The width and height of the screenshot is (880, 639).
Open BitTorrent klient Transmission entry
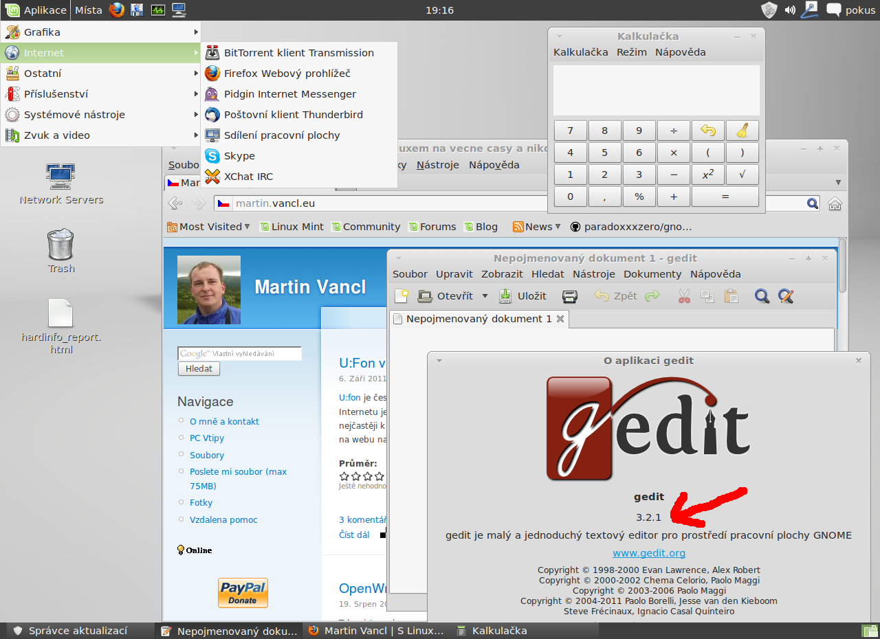coord(299,53)
